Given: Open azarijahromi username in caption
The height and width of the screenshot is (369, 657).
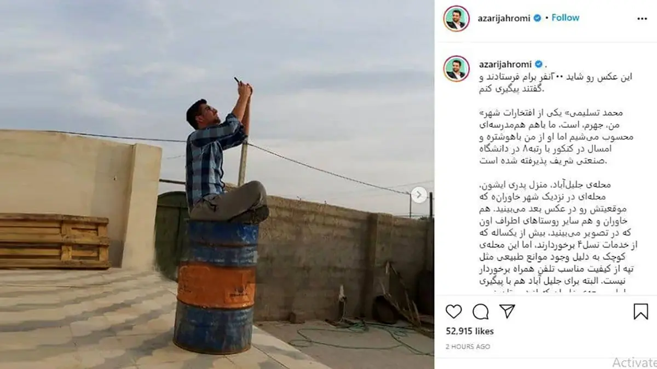Looking at the screenshot, I should [x=504, y=64].
